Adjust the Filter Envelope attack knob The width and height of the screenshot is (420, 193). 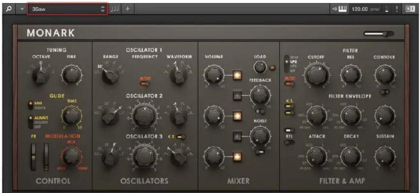(316, 116)
